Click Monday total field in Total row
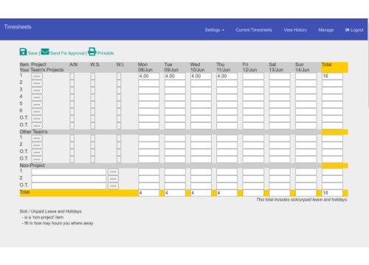This screenshot has height=265, width=369. (x=149, y=193)
